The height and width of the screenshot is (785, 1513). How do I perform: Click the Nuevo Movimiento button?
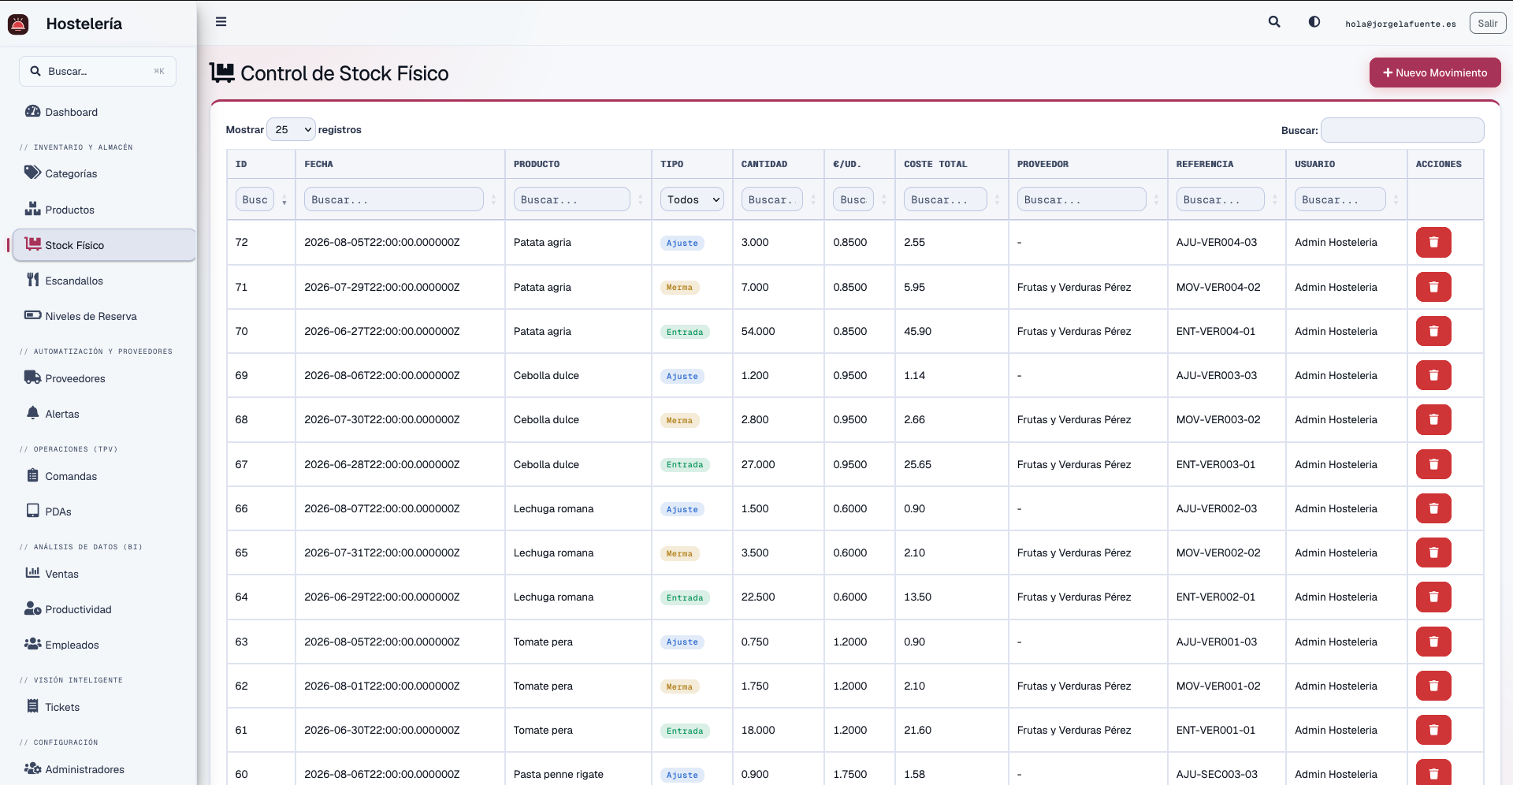[x=1434, y=73]
